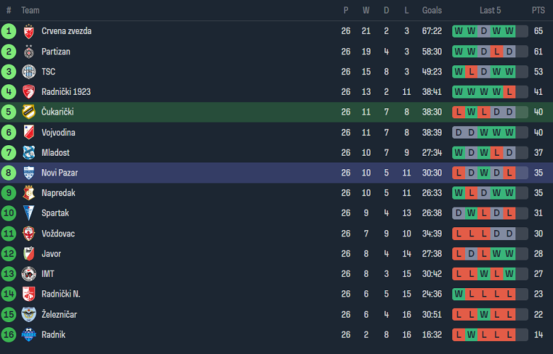
Task: Click the Last 5 column header
Action: coord(490,11)
